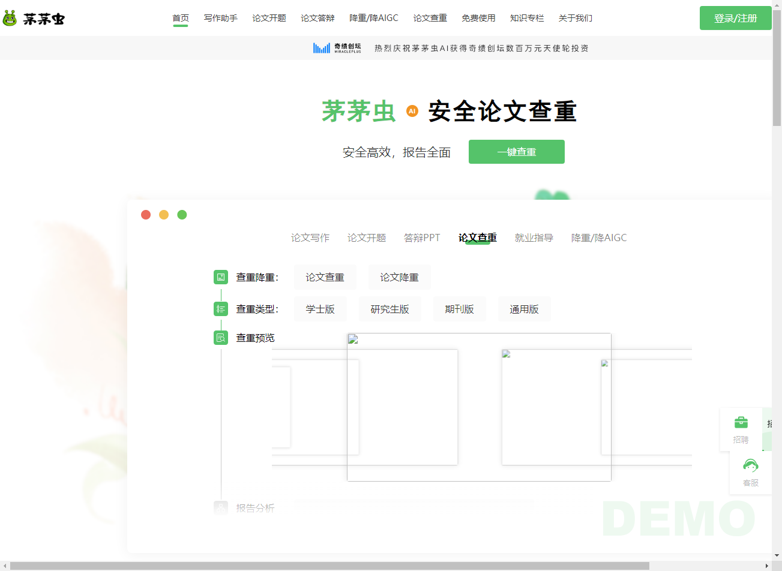Switch to the 论文写作 demo tab

310,238
